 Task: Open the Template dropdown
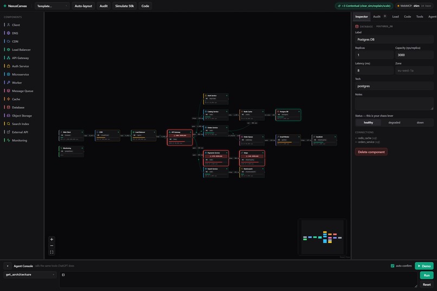coord(52,6)
